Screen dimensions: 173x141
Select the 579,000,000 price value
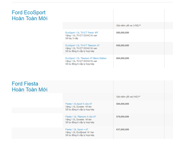coord(123,117)
